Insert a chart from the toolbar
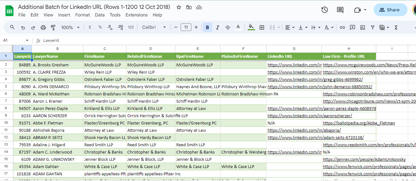Viewport: 416px width, 181px height. click(x=363, y=27)
